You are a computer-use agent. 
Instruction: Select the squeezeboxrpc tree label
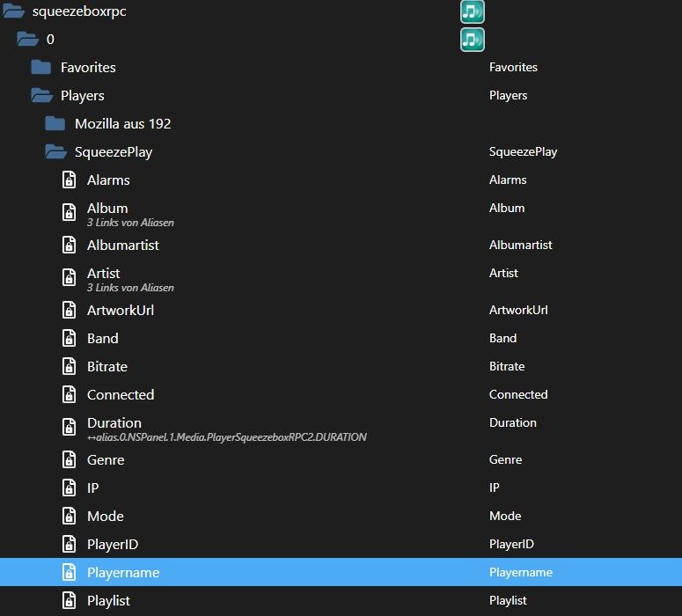(x=79, y=11)
